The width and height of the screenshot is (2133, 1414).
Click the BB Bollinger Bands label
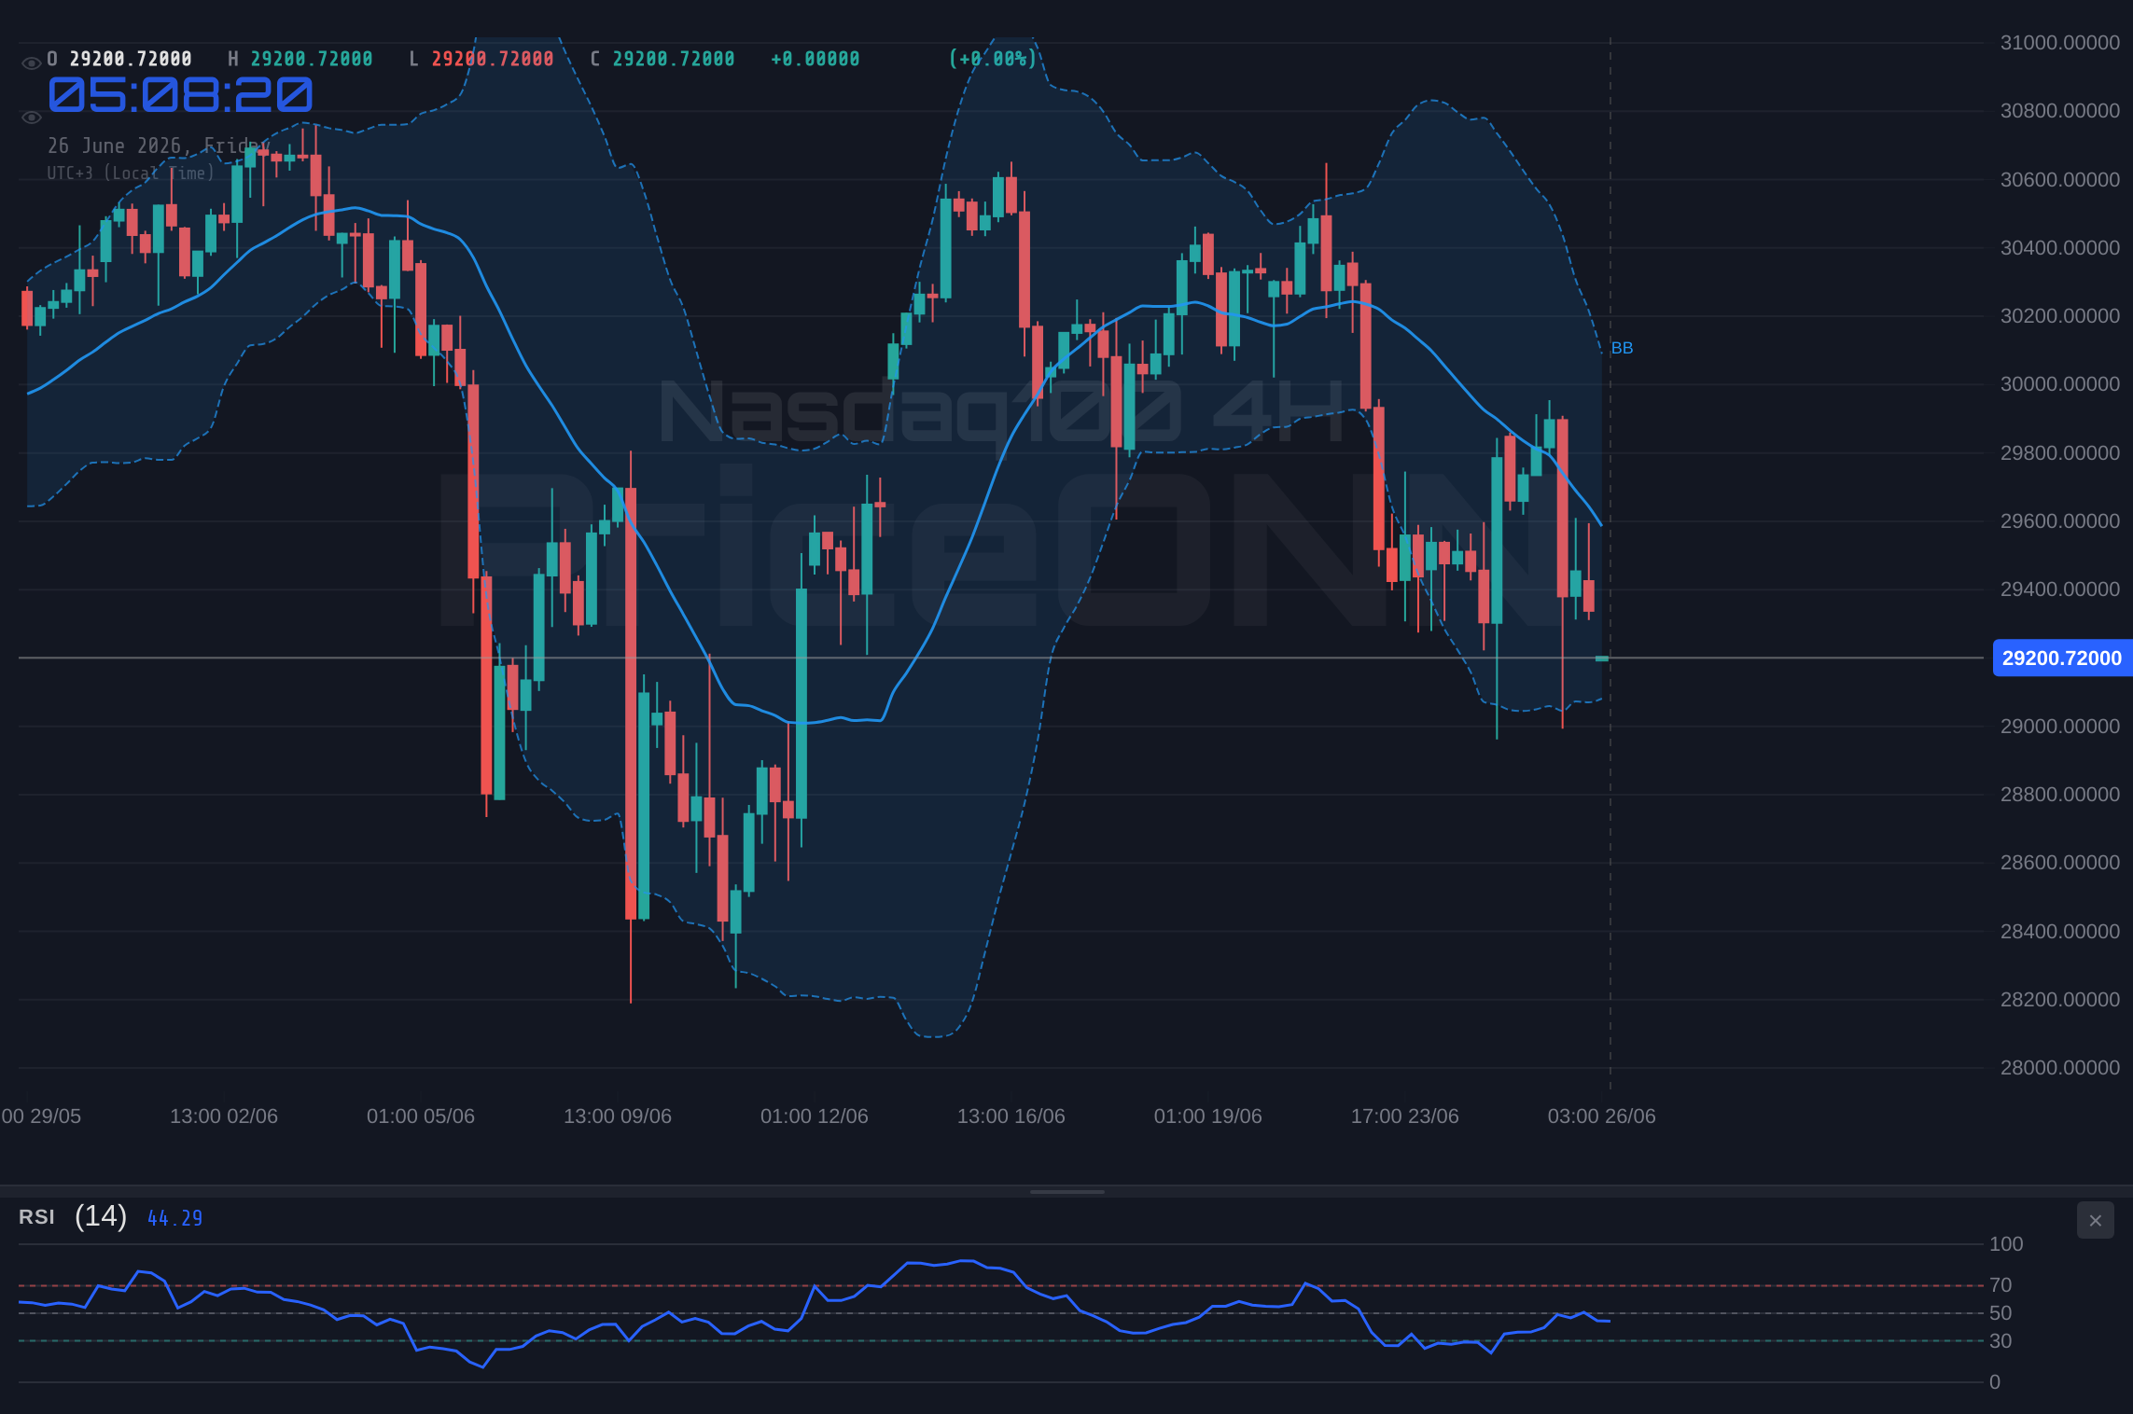pyautogui.click(x=1622, y=348)
